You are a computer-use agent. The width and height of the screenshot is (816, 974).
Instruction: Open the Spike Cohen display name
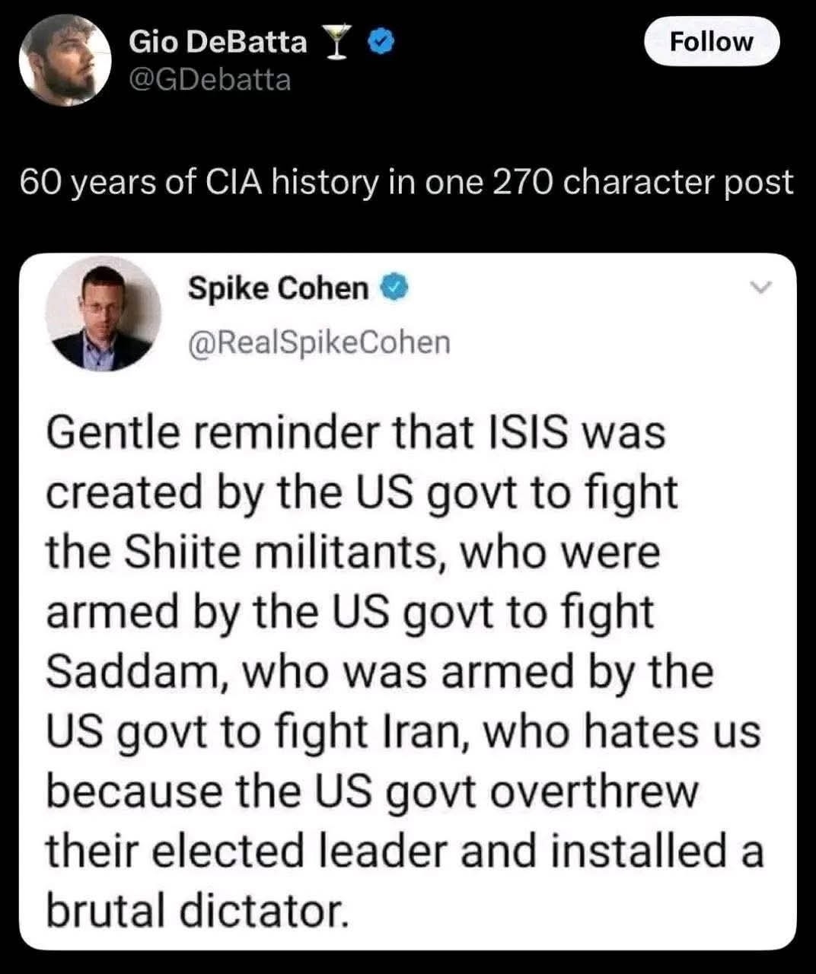point(278,288)
